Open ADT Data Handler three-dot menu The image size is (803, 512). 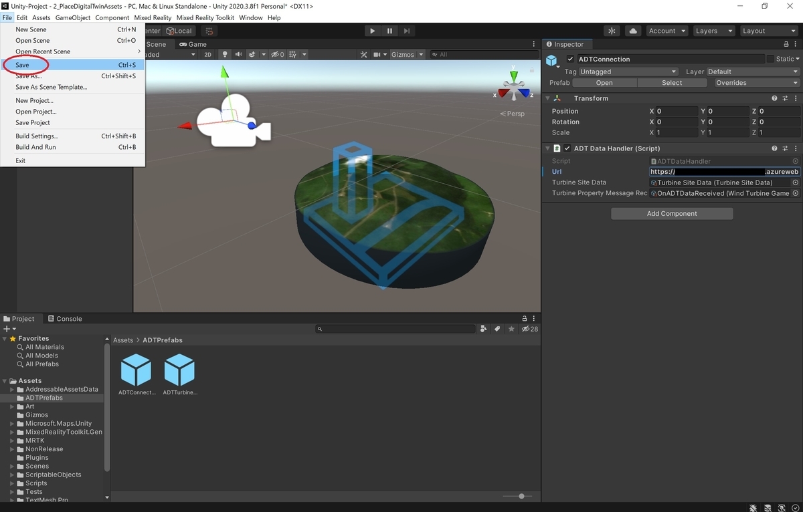point(796,148)
